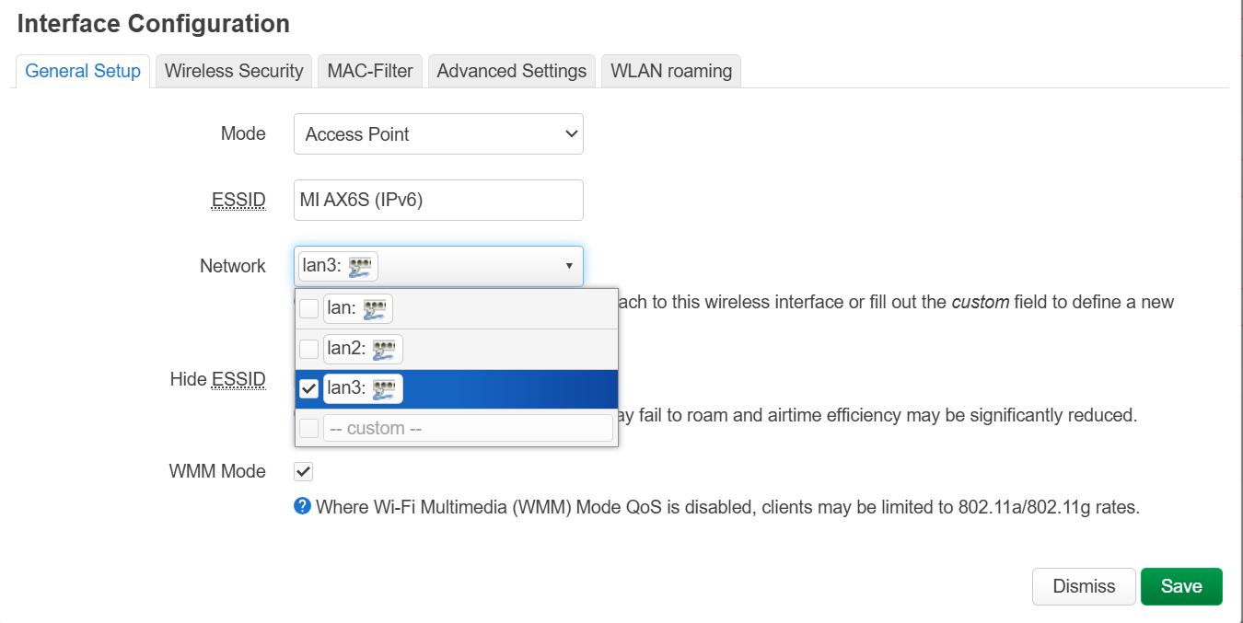Screen dimensions: 1243x623
Task: Click the lan2 network bridge icon
Action: tap(384, 350)
